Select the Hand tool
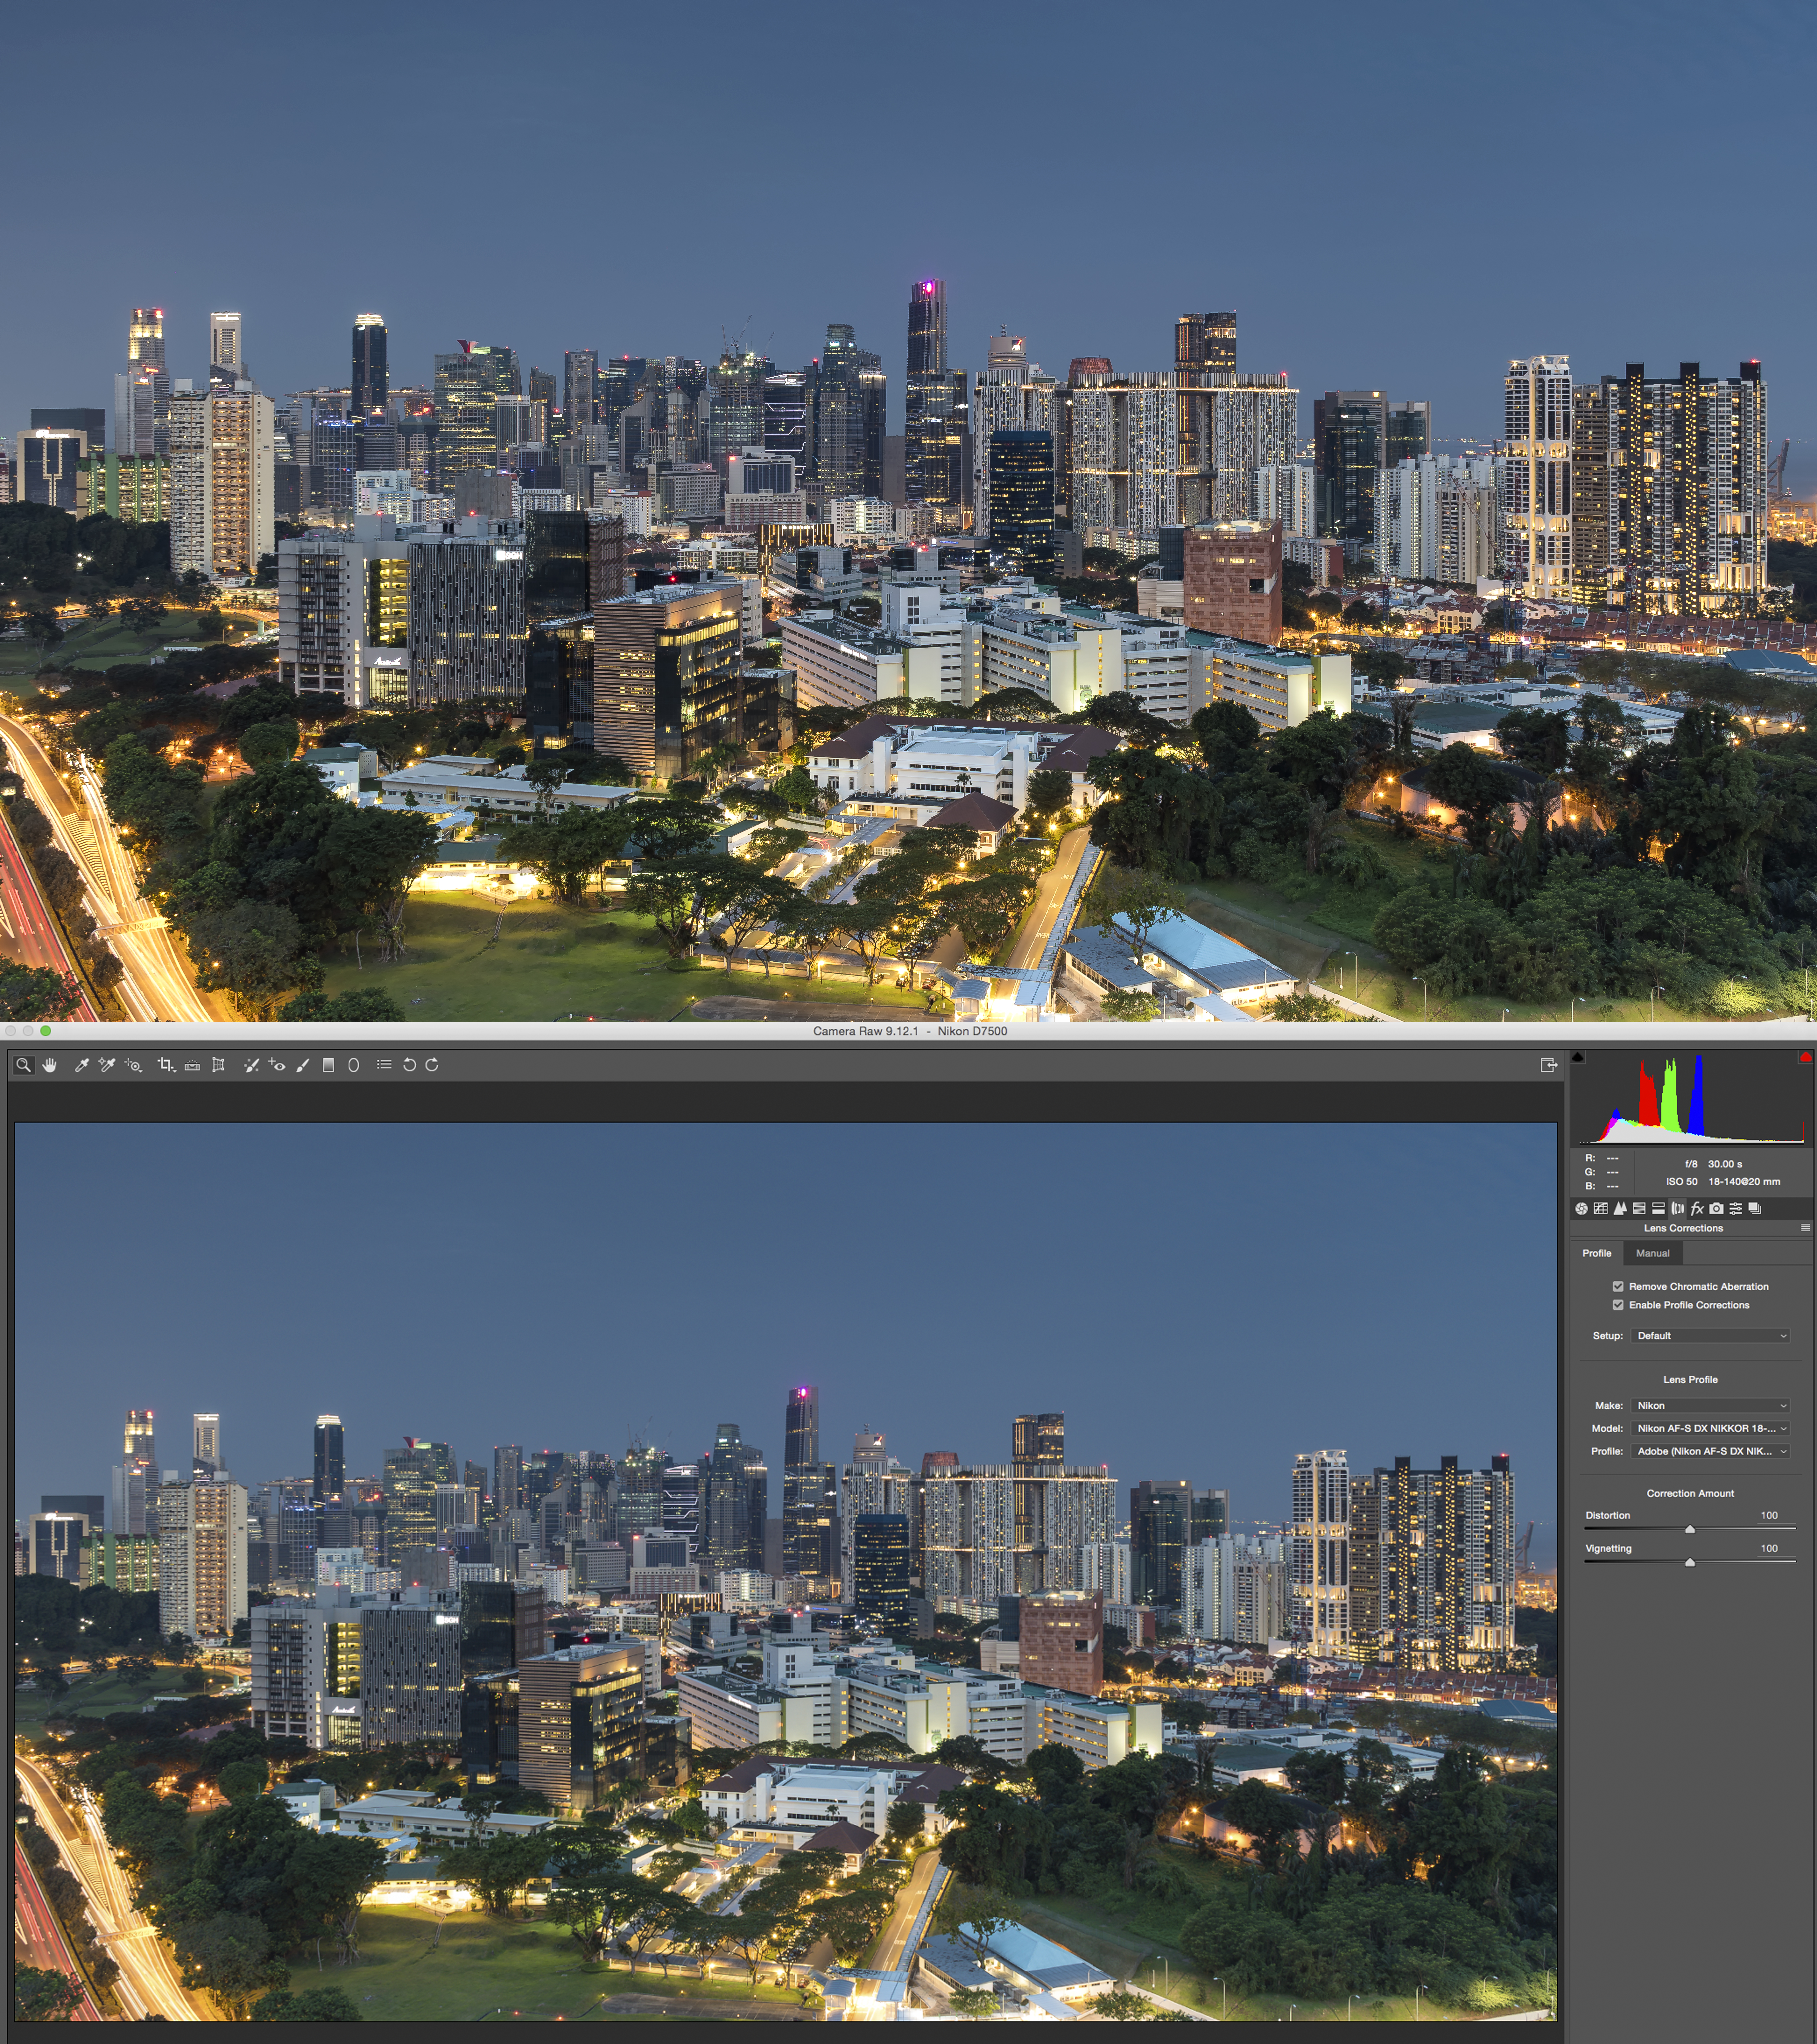This screenshot has width=1817, height=2044. pos(49,1065)
